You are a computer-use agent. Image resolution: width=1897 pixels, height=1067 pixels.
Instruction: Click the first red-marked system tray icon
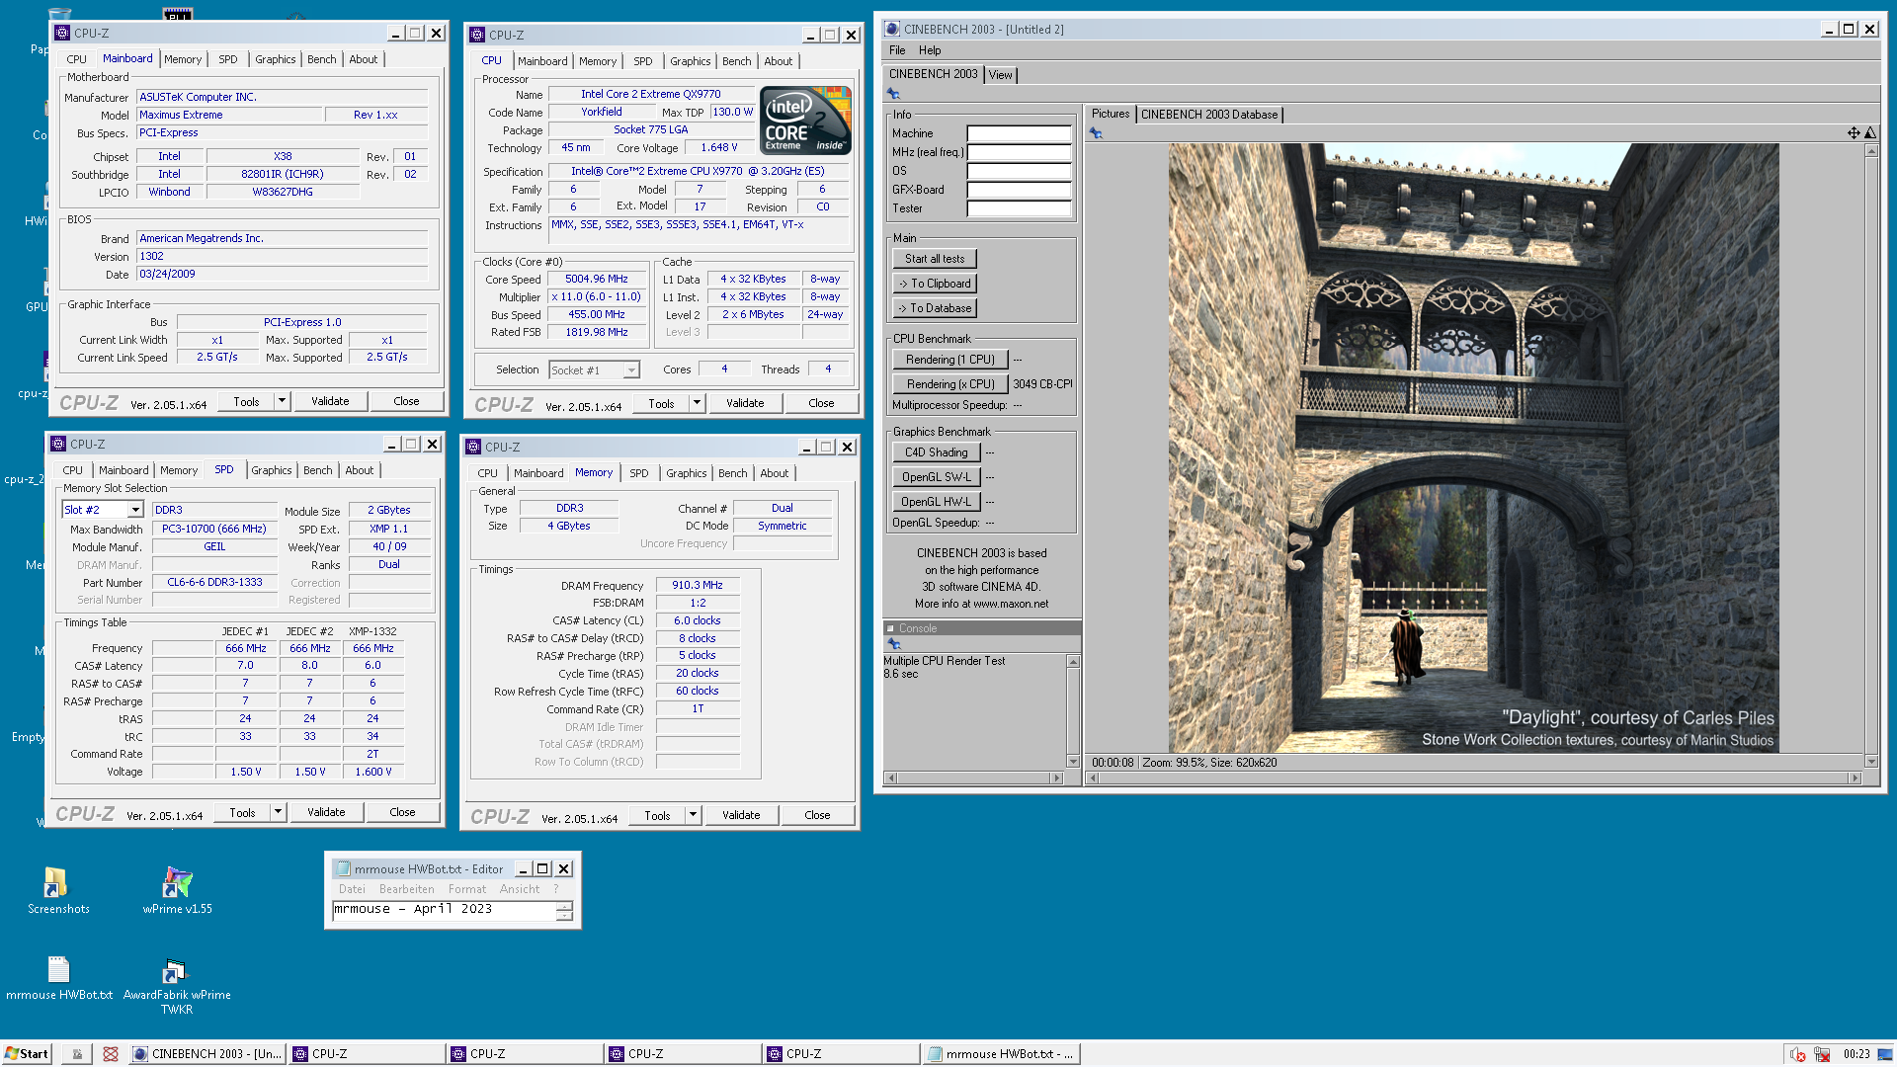click(1797, 1054)
